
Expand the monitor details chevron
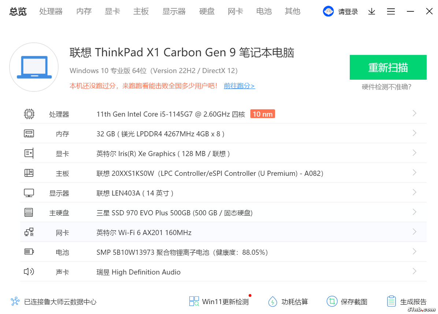point(414,192)
